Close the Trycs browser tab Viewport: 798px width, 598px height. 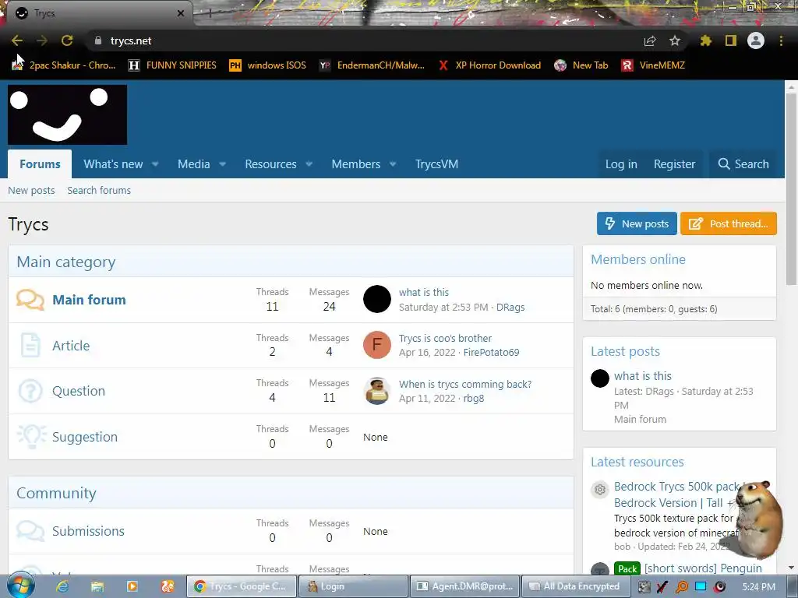click(181, 13)
